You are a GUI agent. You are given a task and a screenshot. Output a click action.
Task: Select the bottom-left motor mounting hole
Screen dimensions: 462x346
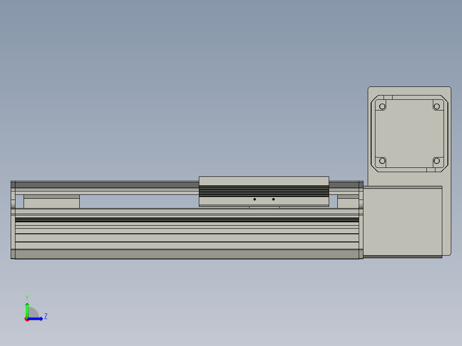382,161
